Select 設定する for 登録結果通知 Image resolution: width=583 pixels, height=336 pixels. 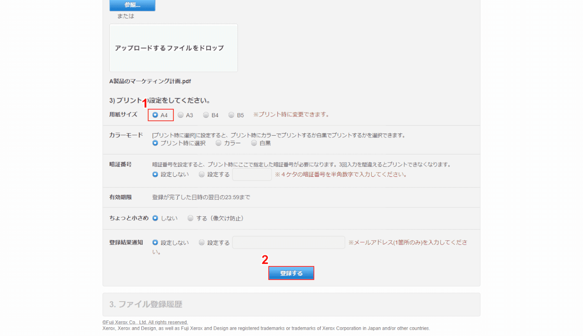tap(202, 242)
